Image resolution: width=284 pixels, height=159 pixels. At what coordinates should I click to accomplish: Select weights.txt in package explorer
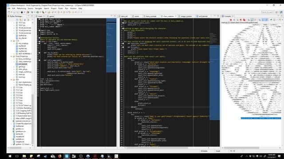(x=20, y=142)
